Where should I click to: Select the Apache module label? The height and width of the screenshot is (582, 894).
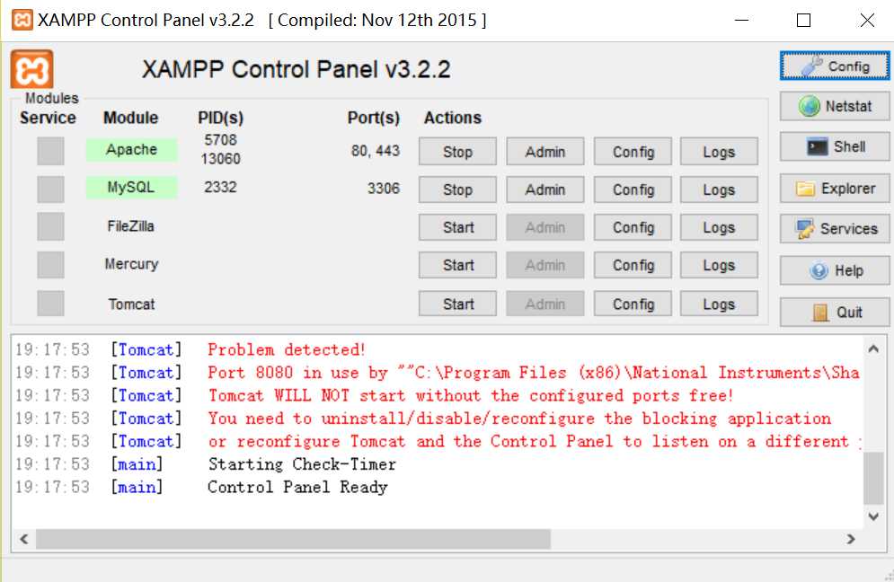click(132, 149)
